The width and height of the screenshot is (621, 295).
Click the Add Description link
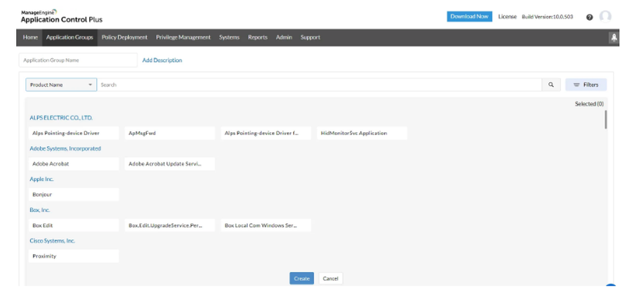click(x=162, y=60)
